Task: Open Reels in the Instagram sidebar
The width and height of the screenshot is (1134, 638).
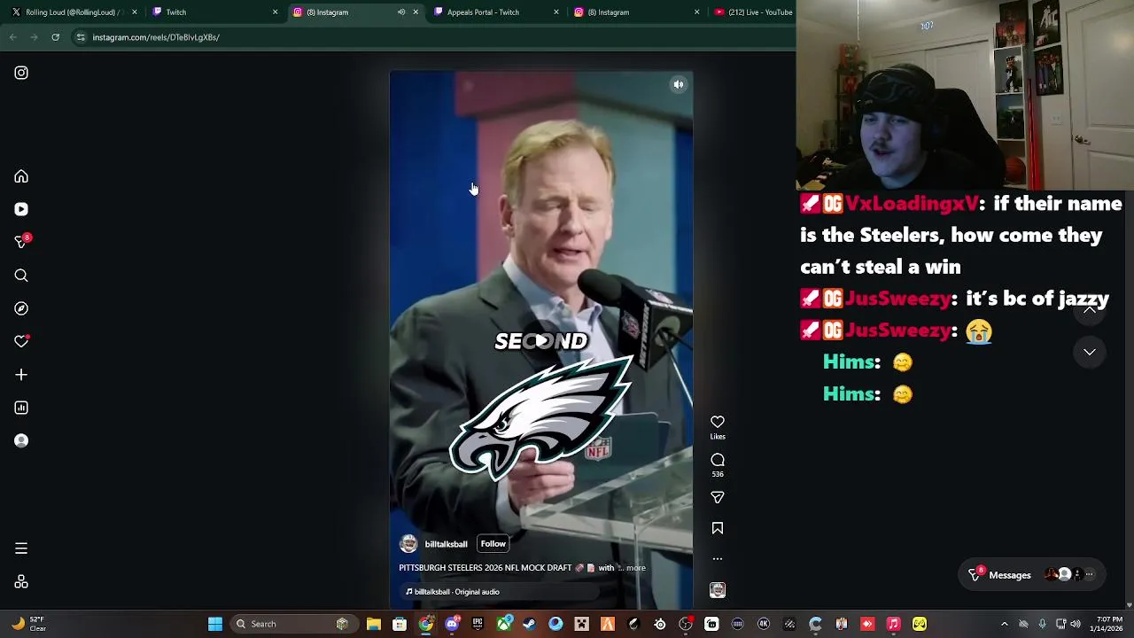Action: tap(21, 209)
